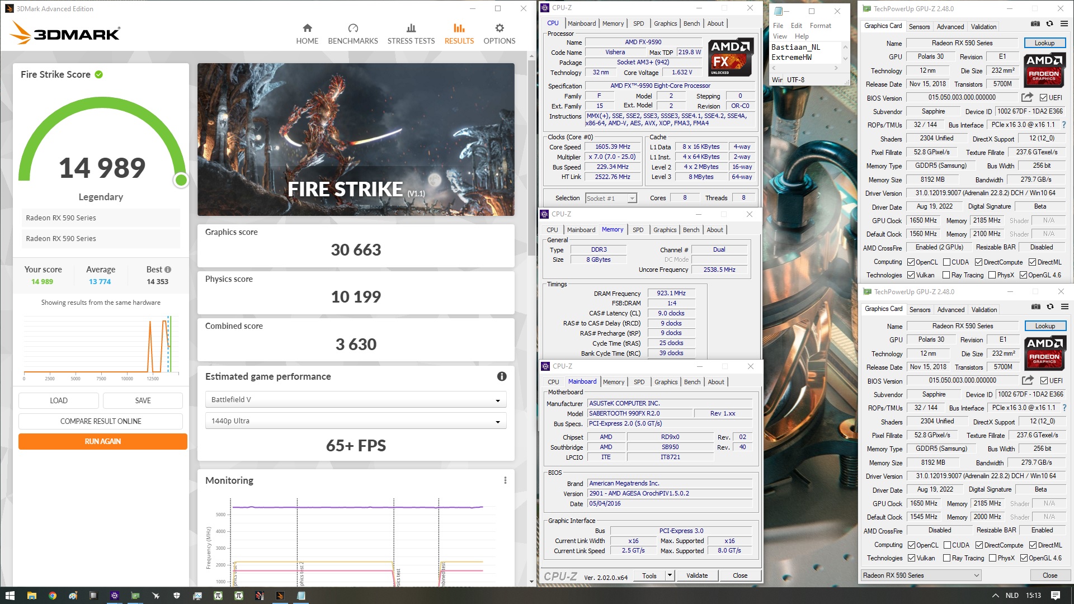
Task: Click the Validate button in CPU-Z
Action: click(697, 575)
